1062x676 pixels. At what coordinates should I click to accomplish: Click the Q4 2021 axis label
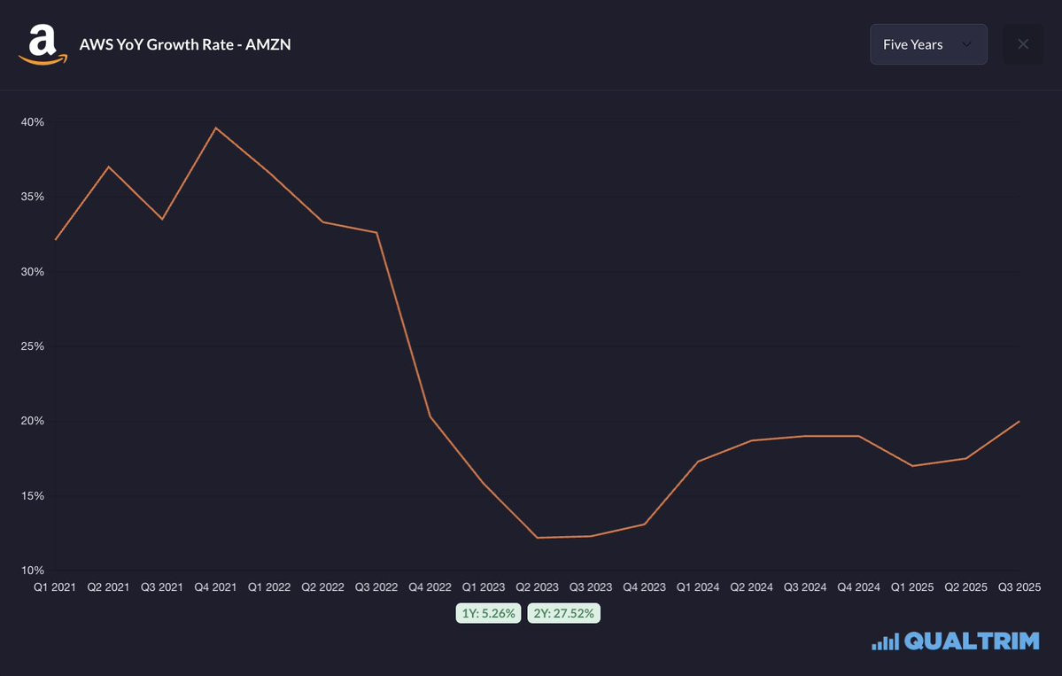point(215,587)
